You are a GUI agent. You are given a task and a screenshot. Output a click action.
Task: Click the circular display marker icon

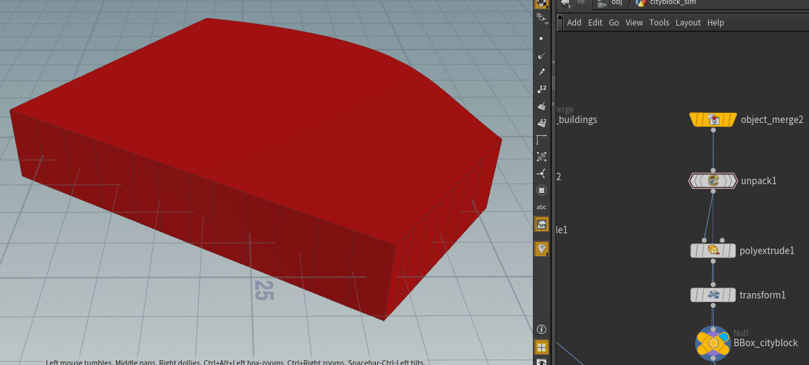coord(542,190)
